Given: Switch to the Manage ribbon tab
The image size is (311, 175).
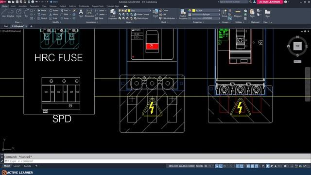Looking at the screenshot, I should click(53, 6).
